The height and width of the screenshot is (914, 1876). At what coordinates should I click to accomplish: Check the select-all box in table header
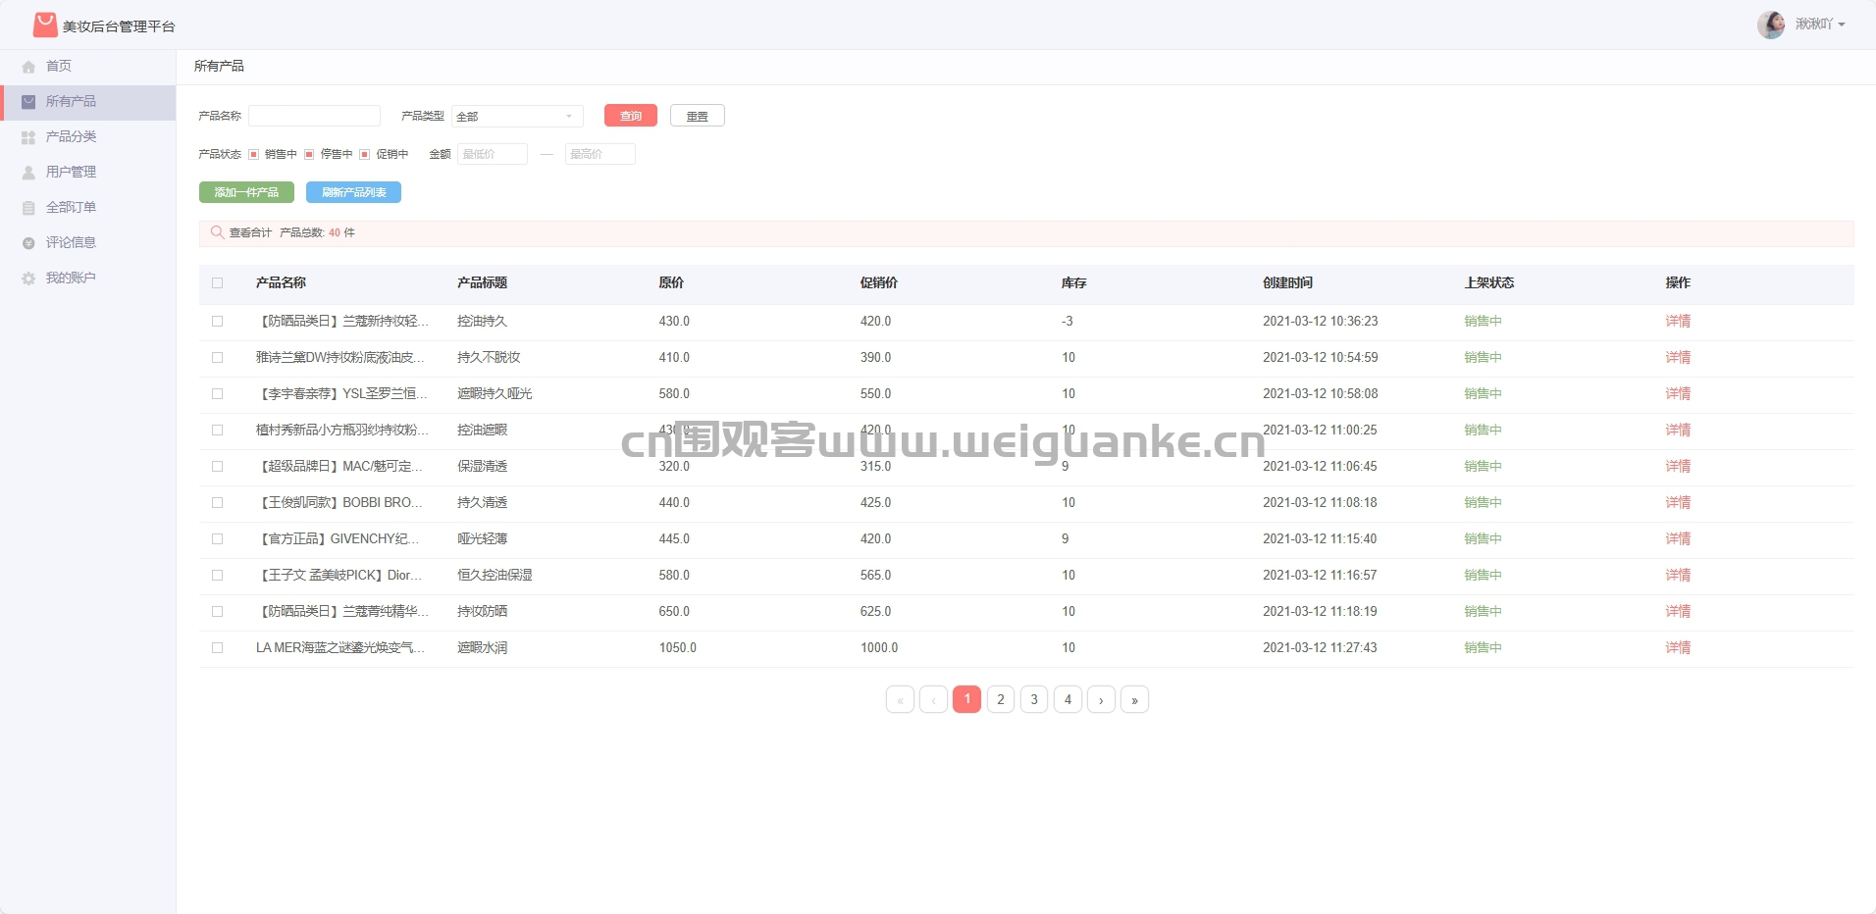click(218, 282)
